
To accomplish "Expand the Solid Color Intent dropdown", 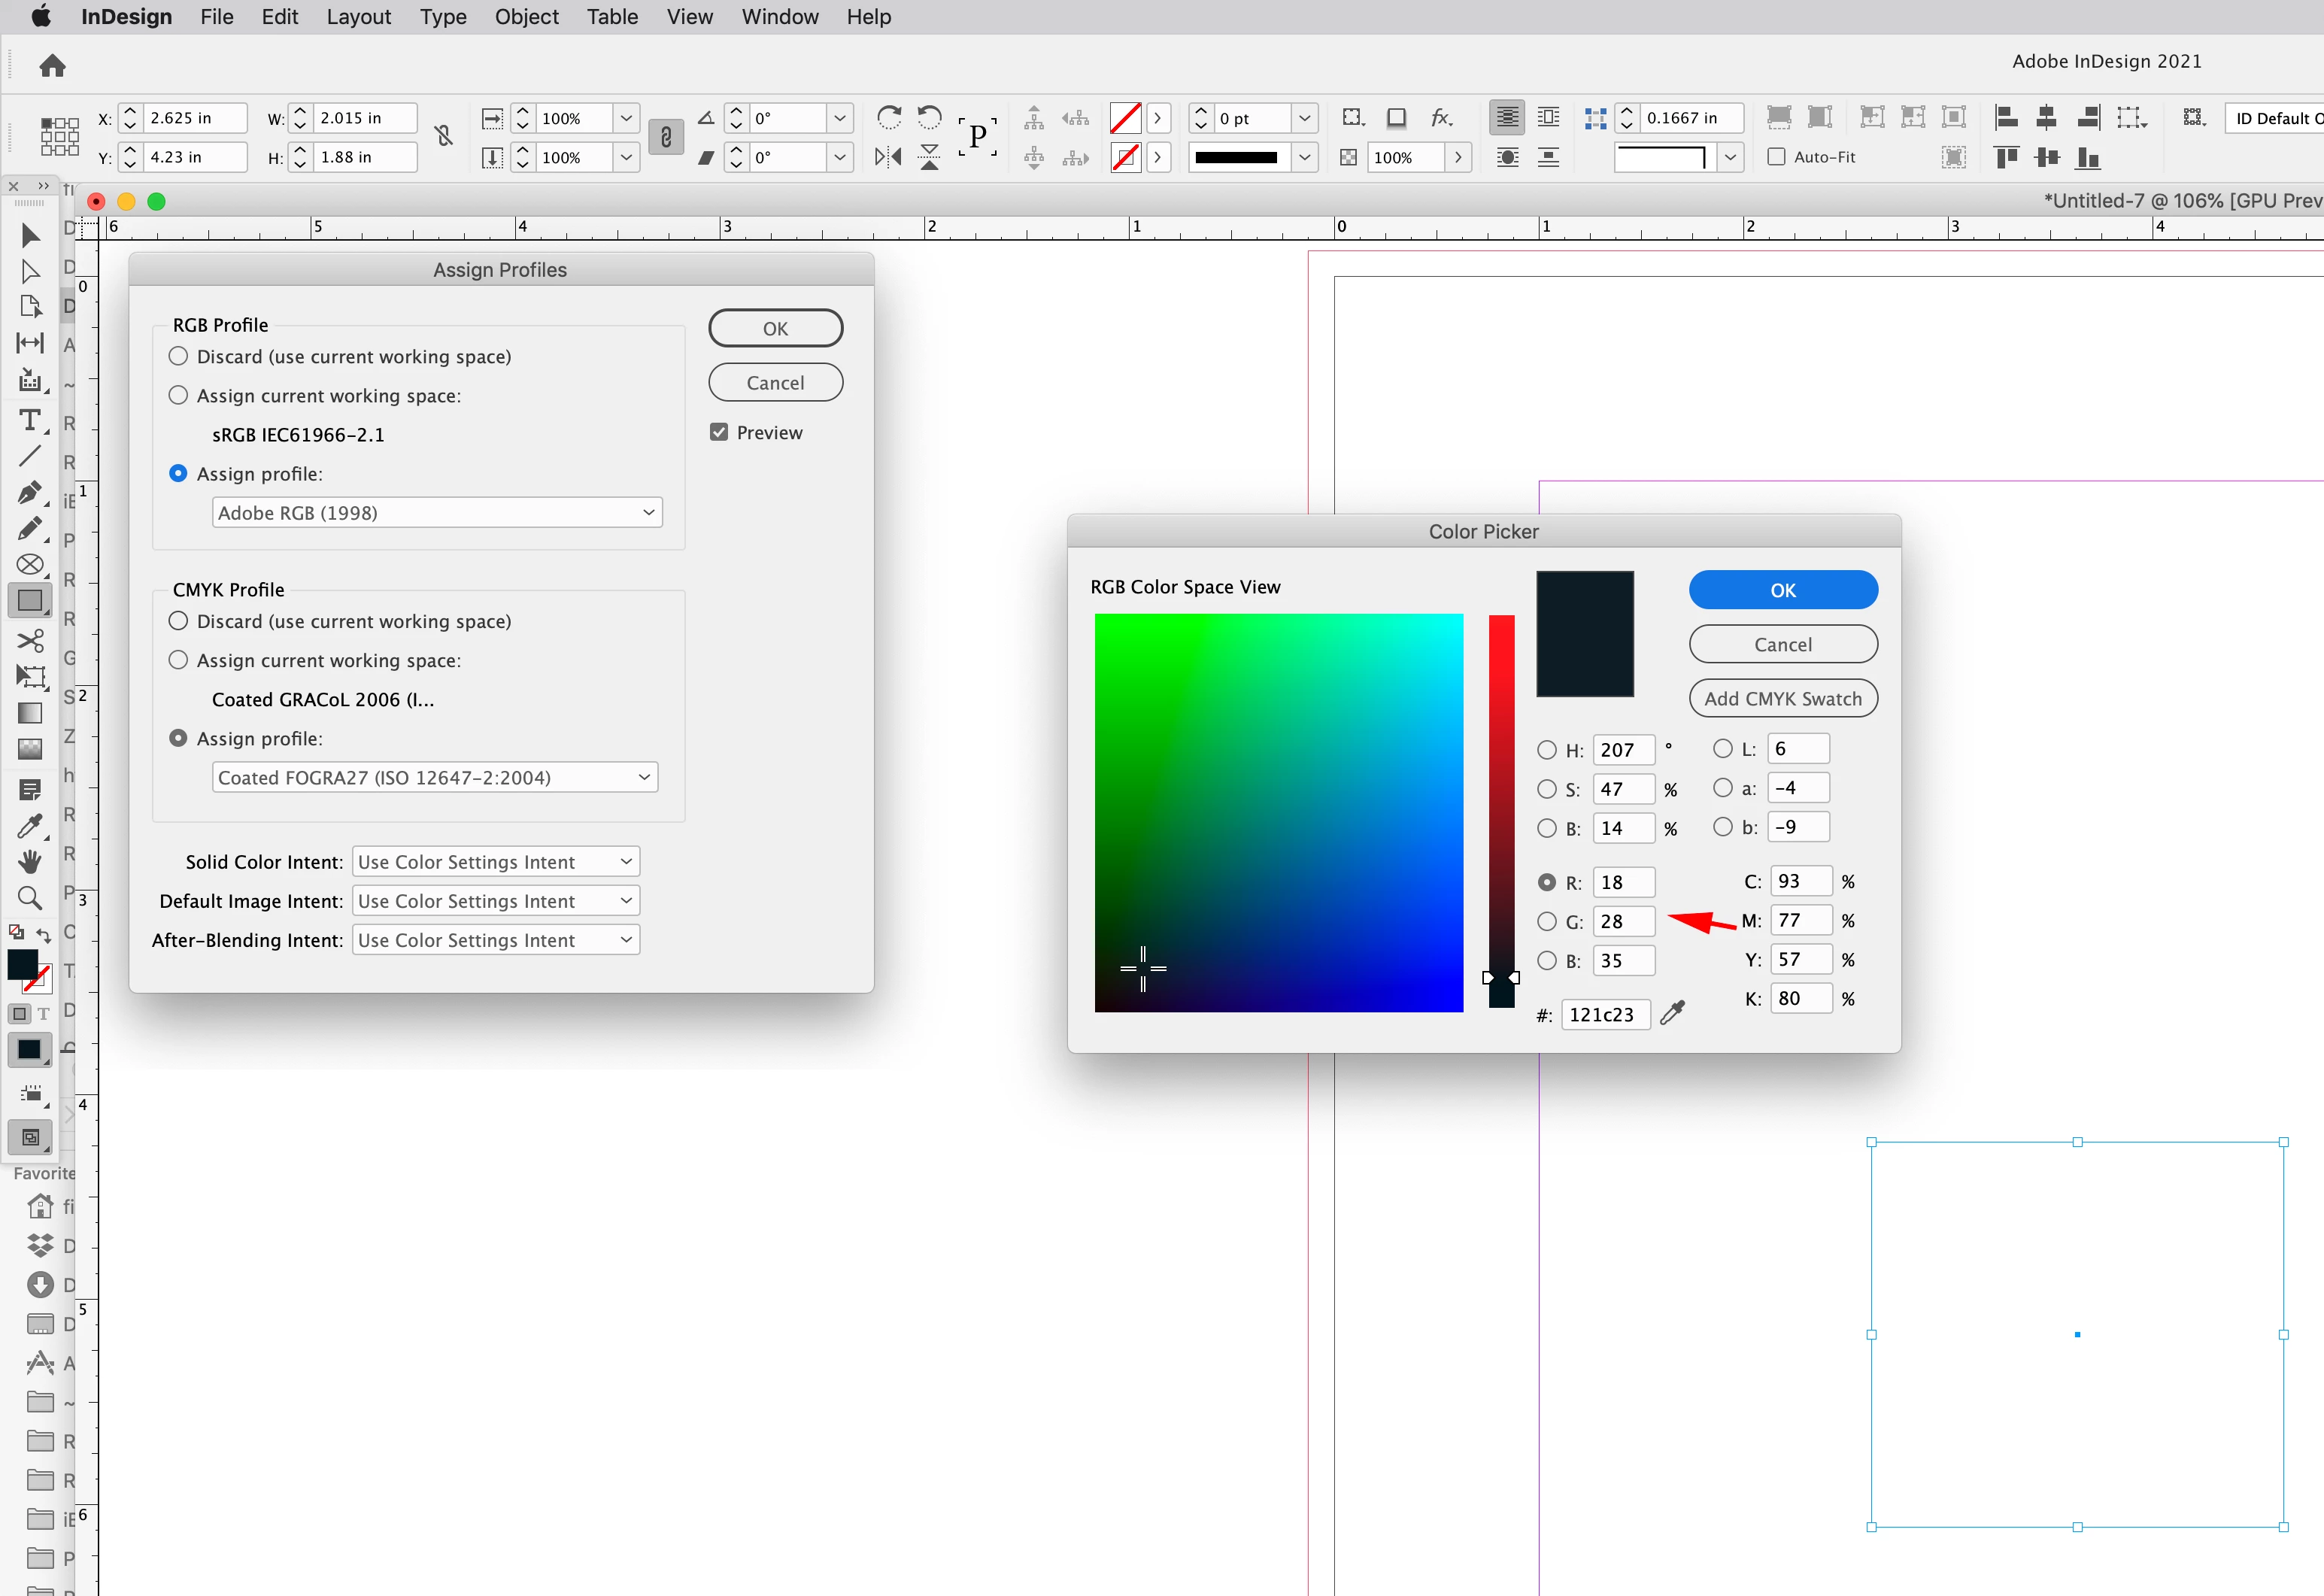I will click(x=496, y=861).
